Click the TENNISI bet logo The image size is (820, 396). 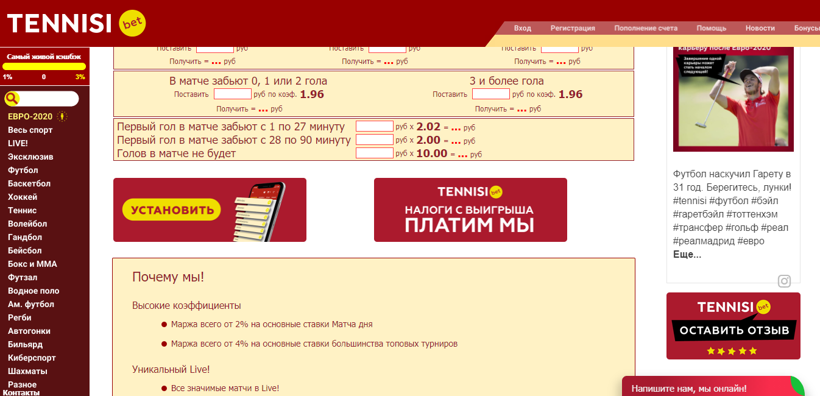click(76, 24)
